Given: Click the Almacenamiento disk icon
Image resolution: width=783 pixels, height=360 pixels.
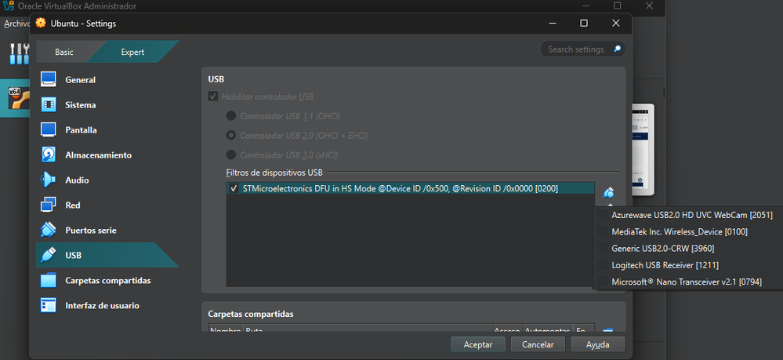Looking at the screenshot, I should click(49, 155).
